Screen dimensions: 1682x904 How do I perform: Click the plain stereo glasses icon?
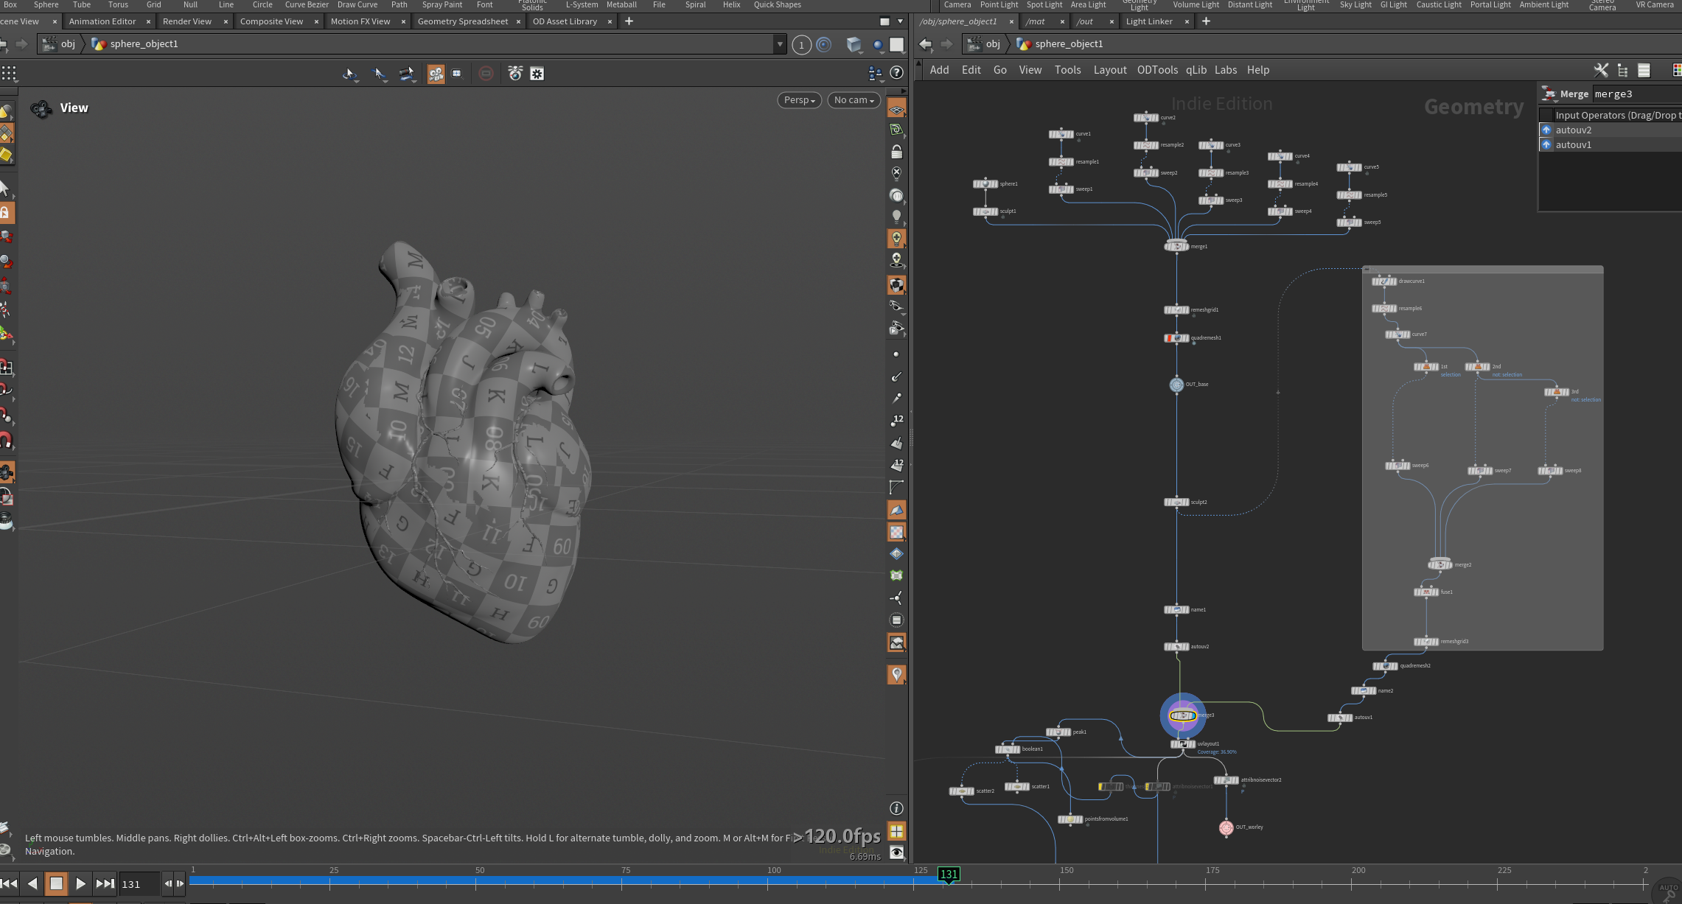coord(896,306)
